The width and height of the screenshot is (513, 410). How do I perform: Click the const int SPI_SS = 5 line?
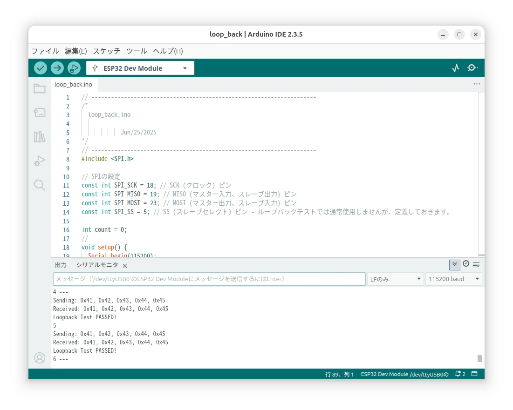point(267,212)
